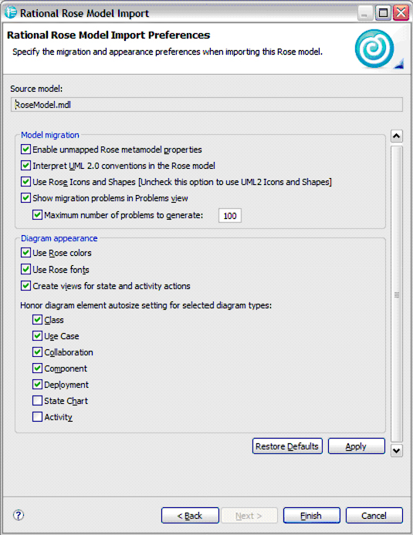Click the title bar application icon
Viewport: 413px width, 535px height.
(11, 12)
